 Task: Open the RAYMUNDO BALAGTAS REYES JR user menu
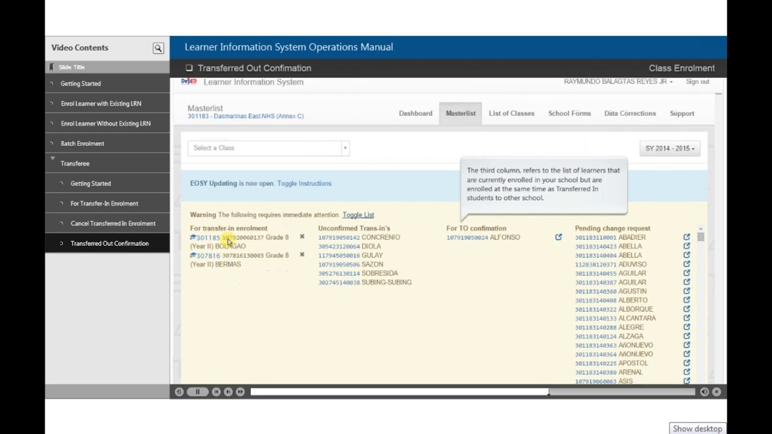(x=618, y=82)
